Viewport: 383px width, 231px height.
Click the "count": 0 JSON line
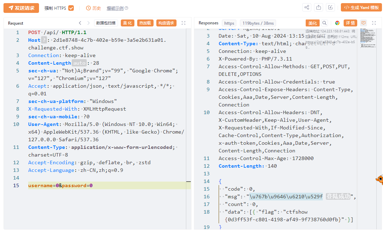pyautogui.click(x=241, y=204)
